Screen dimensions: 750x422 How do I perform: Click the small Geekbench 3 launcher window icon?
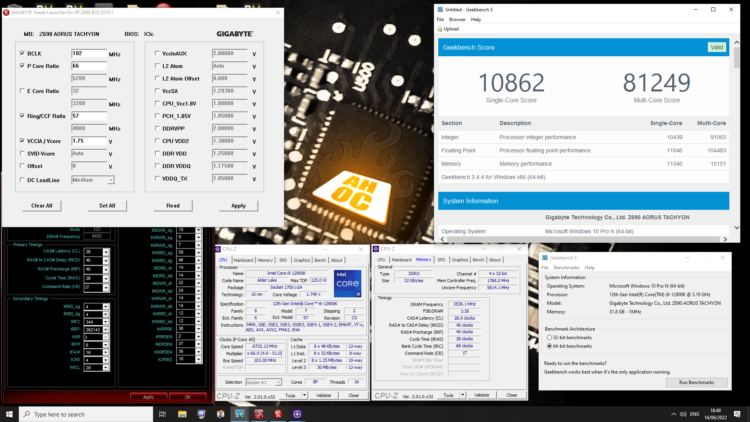545,258
